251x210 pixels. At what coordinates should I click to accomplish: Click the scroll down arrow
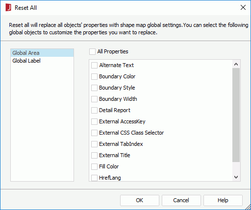(236, 177)
